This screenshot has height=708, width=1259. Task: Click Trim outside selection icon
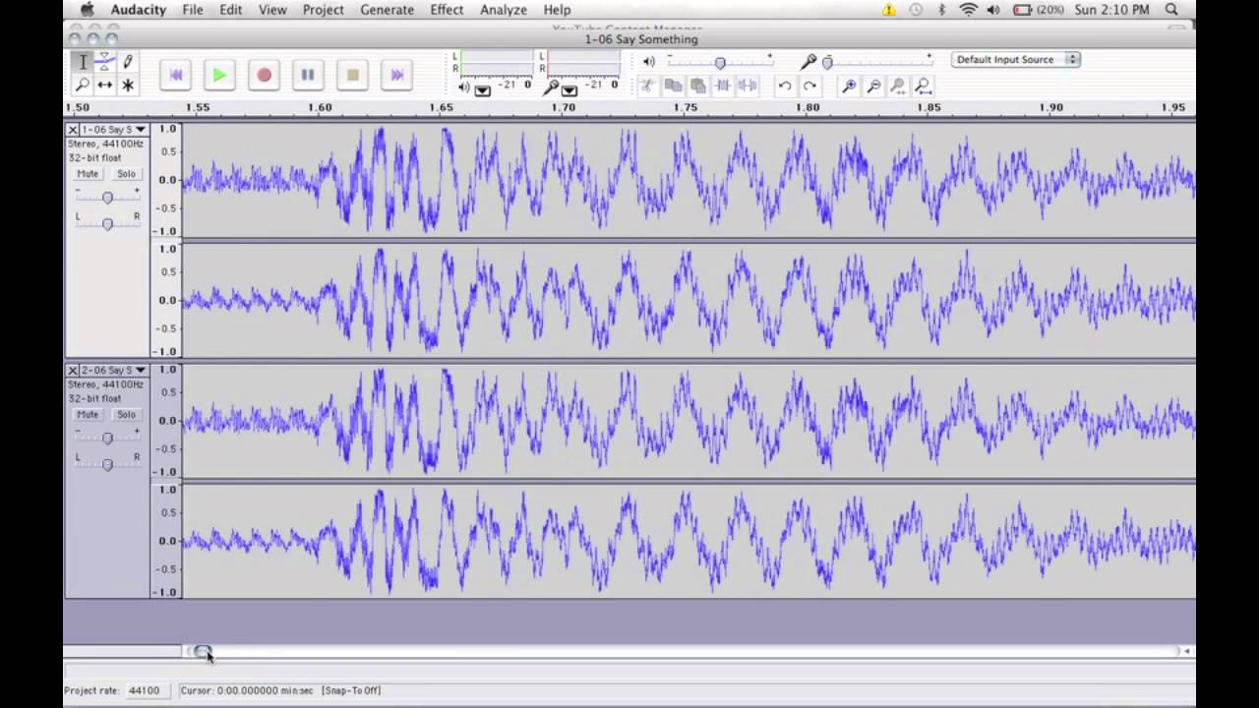[x=723, y=86]
